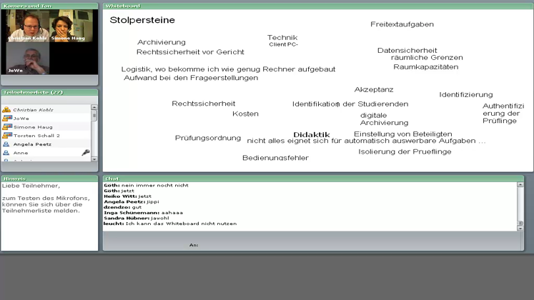Screen dimensions: 534x300
Task: Click 'Rechtssicherheit vor Gericht' on the whiteboard
Action: tap(190, 52)
